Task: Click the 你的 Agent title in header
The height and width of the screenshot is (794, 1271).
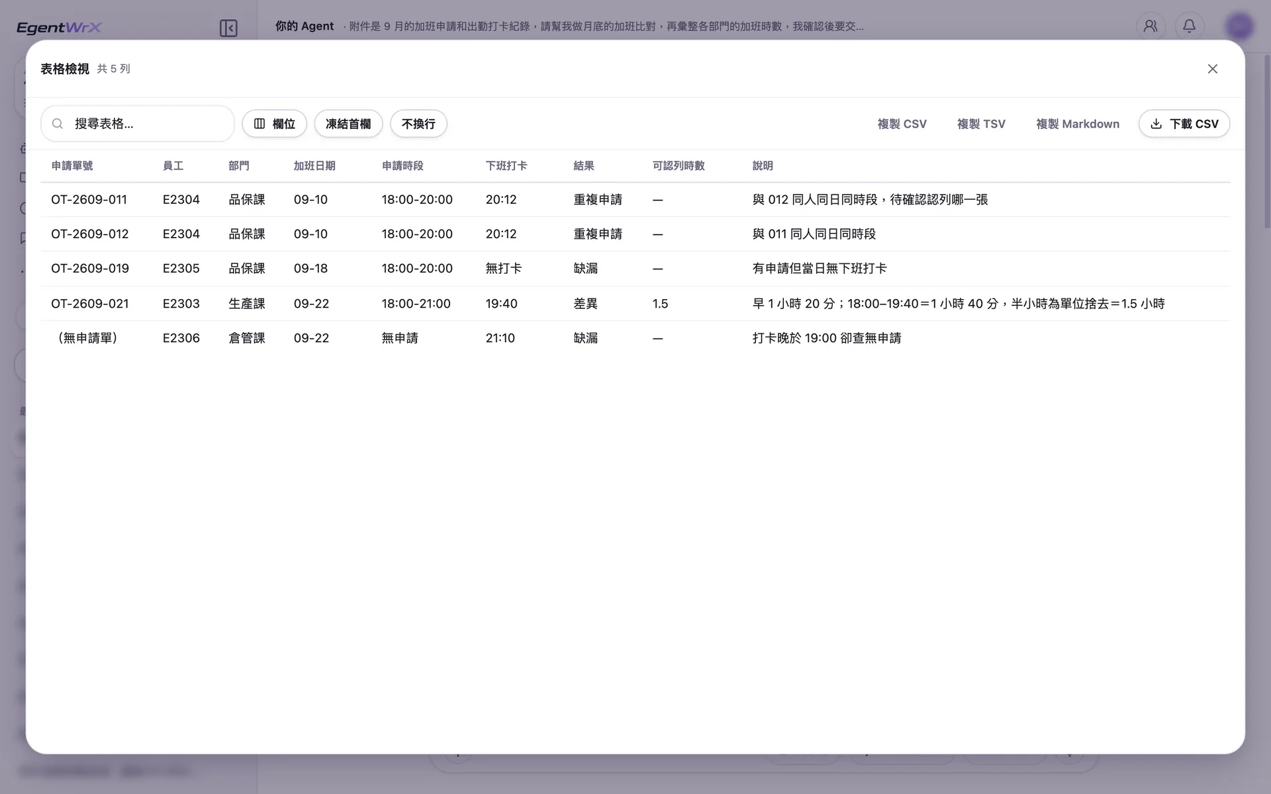Action: (305, 26)
